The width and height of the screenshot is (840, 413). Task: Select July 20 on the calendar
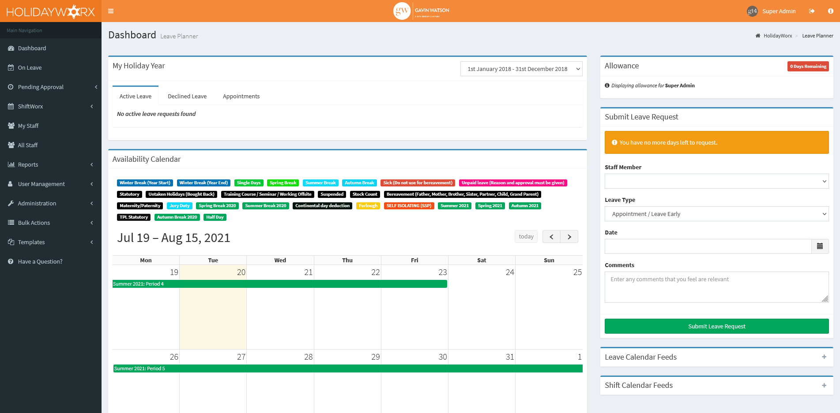(213, 307)
